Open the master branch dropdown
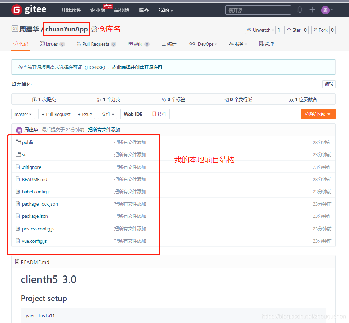Viewport: 349px width, 323px height. [x=23, y=114]
